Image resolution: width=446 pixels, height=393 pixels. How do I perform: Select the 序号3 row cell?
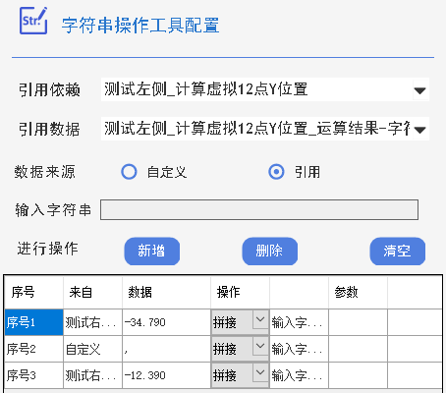click(x=34, y=375)
